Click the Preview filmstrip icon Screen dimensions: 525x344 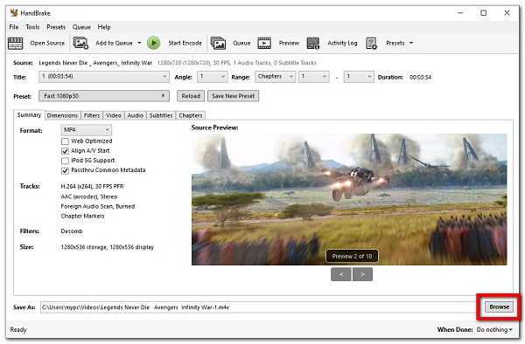tap(264, 43)
